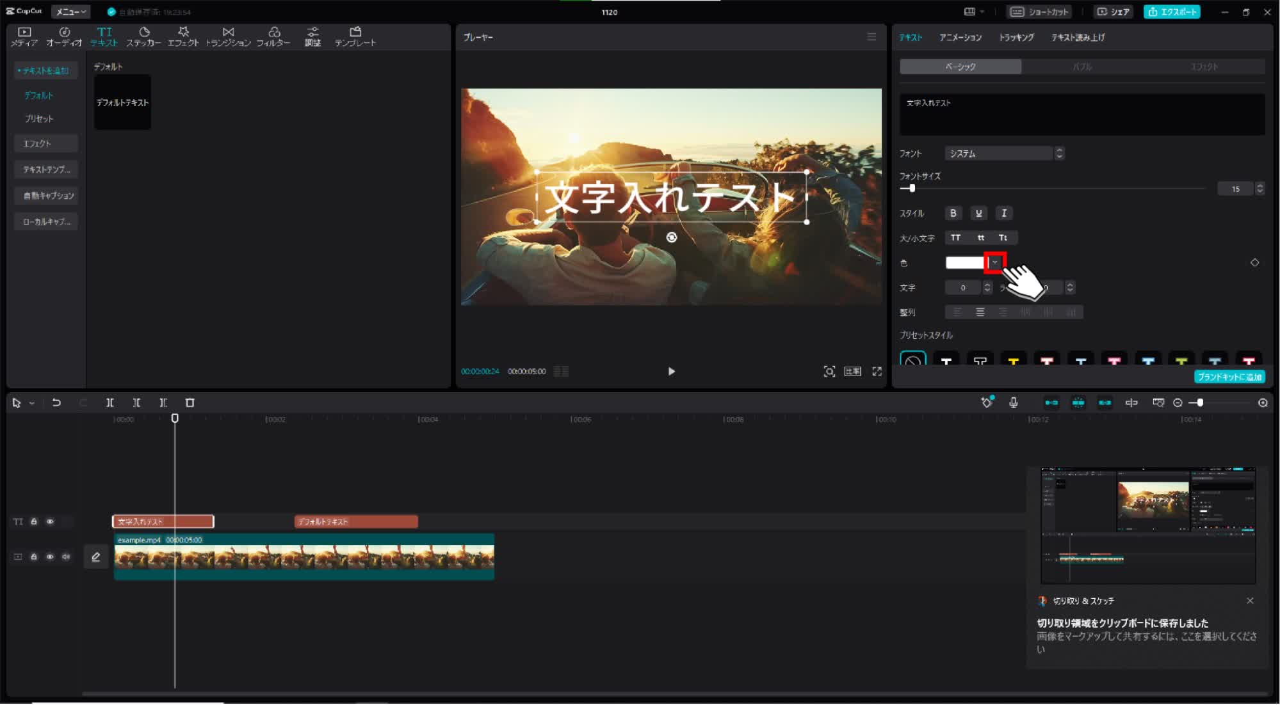Select the バブル sub-tab
Viewport: 1280px width, 705px height.
coord(1082,67)
